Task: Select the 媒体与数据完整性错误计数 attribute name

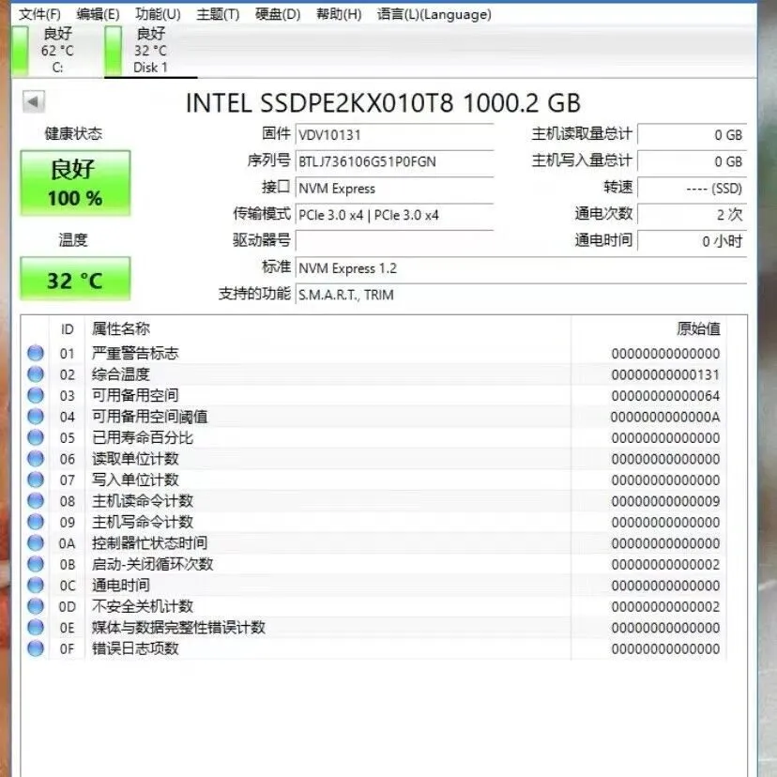Action: point(178,628)
